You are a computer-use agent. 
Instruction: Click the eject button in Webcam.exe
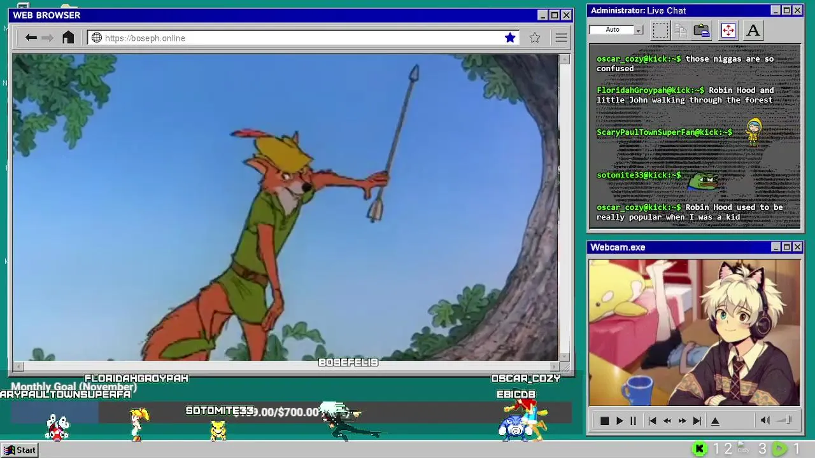pos(715,420)
